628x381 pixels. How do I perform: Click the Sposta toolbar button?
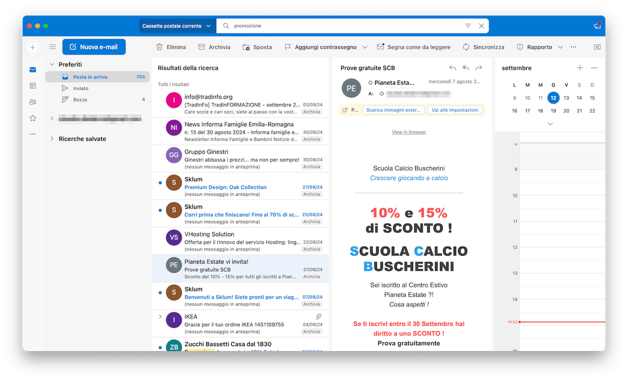(x=257, y=47)
